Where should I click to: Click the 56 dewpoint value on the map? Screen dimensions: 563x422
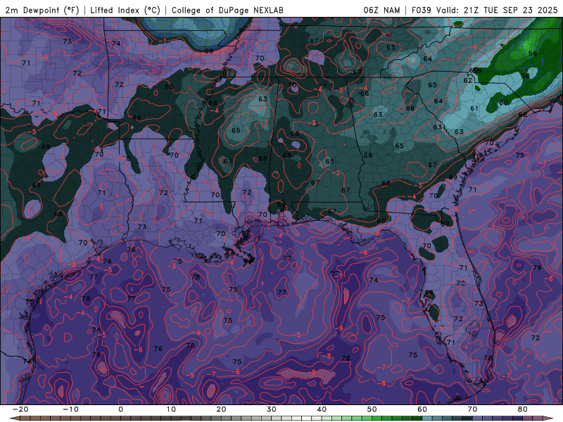point(533,53)
